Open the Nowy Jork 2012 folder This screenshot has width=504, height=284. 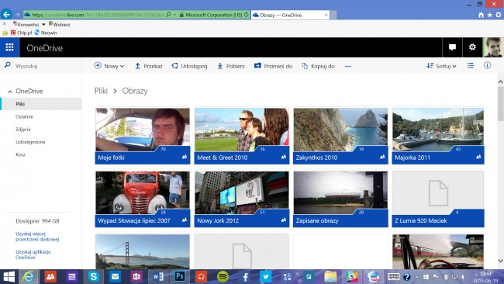[x=242, y=199]
